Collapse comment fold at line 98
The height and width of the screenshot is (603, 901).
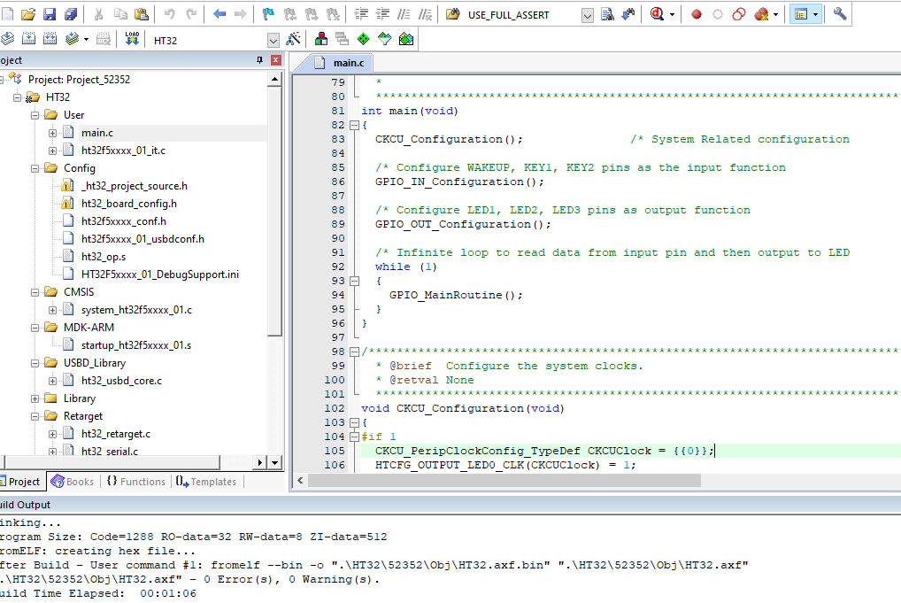click(355, 352)
